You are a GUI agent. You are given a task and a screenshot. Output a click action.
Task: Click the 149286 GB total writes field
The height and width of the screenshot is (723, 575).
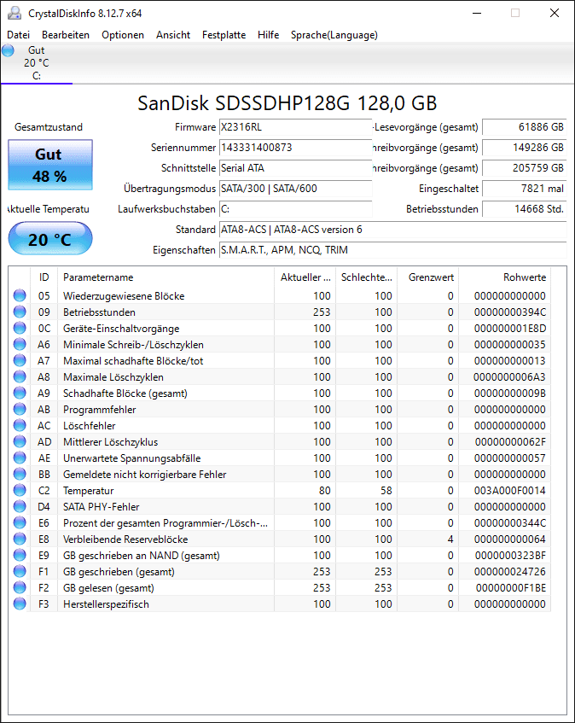525,148
